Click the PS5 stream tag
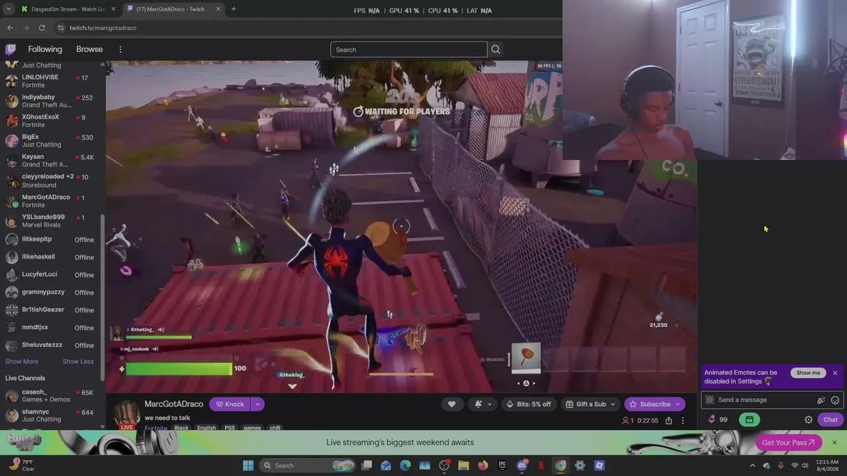This screenshot has width=847, height=476. click(230, 428)
